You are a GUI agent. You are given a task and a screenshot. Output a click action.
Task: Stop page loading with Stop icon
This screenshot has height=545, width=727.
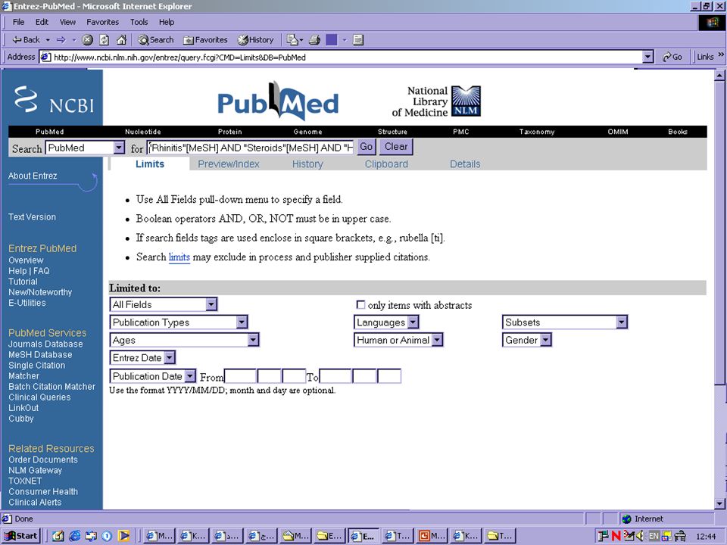[x=88, y=40]
